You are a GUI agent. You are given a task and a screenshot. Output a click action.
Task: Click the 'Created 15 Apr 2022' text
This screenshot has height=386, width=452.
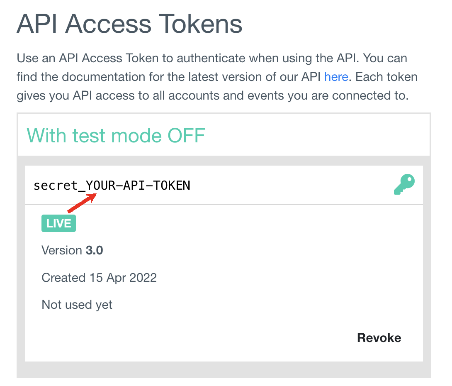(99, 277)
